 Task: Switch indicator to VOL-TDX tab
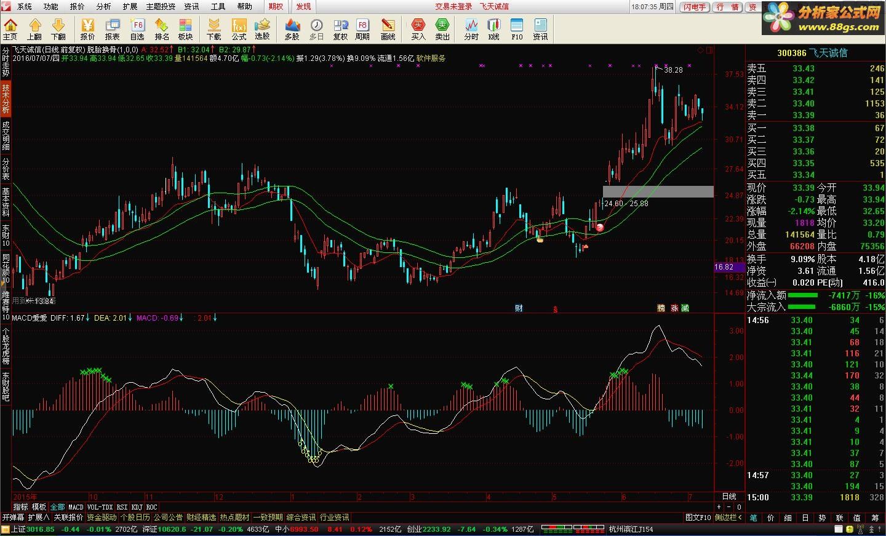(x=100, y=507)
